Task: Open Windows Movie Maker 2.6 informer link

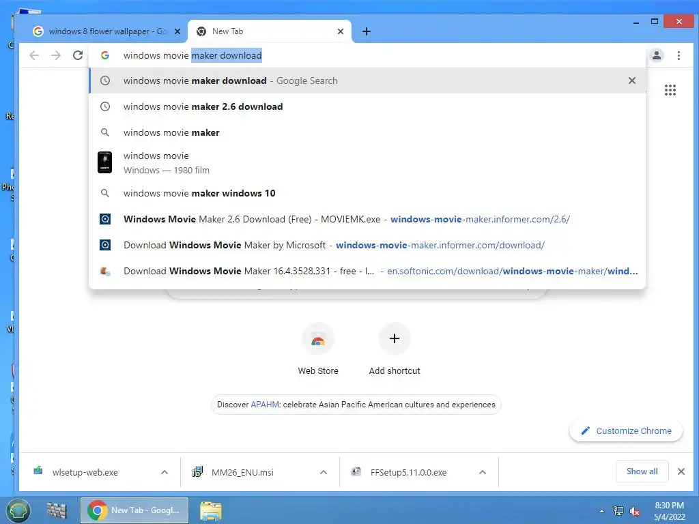Action: pyautogui.click(x=367, y=219)
